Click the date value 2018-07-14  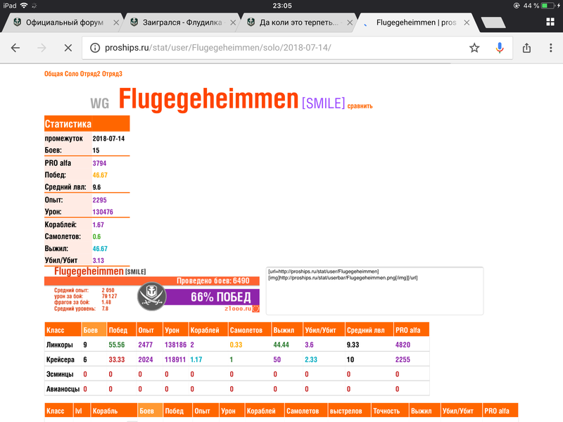108,139
